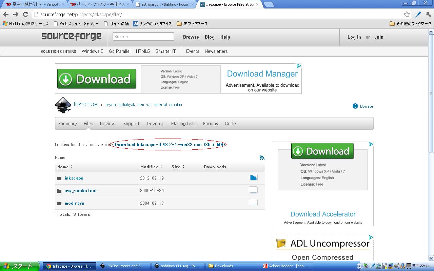The width and height of the screenshot is (434, 271).
Task: Go back with browser back arrow
Action: [6, 14]
